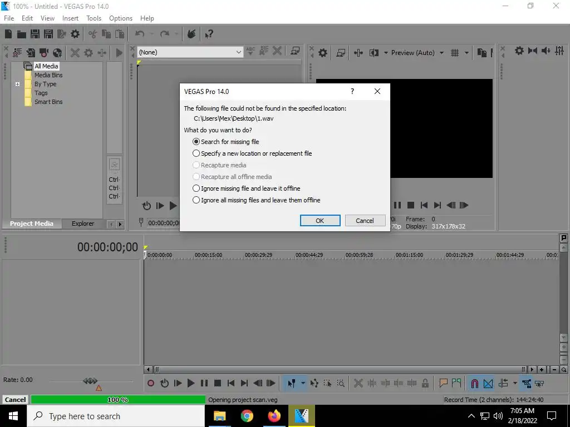Click the New project icon in main toolbar
The height and width of the screenshot is (427, 570).
click(x=8, y=34)
